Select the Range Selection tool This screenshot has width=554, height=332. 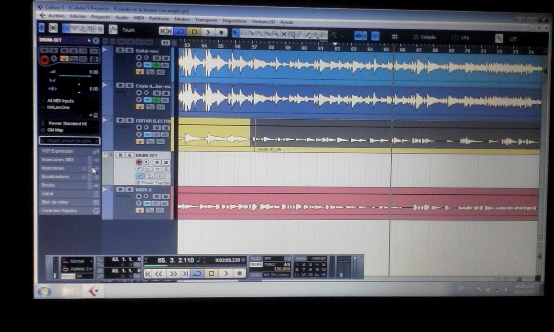pyautogui.click(x=244, y=33)
